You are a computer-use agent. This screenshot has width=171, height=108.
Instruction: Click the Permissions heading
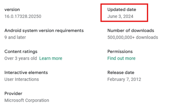coord(120,52)
